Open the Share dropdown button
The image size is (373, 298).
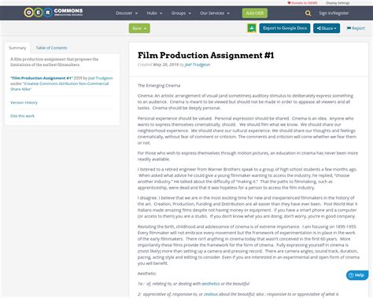coord(327,28)
